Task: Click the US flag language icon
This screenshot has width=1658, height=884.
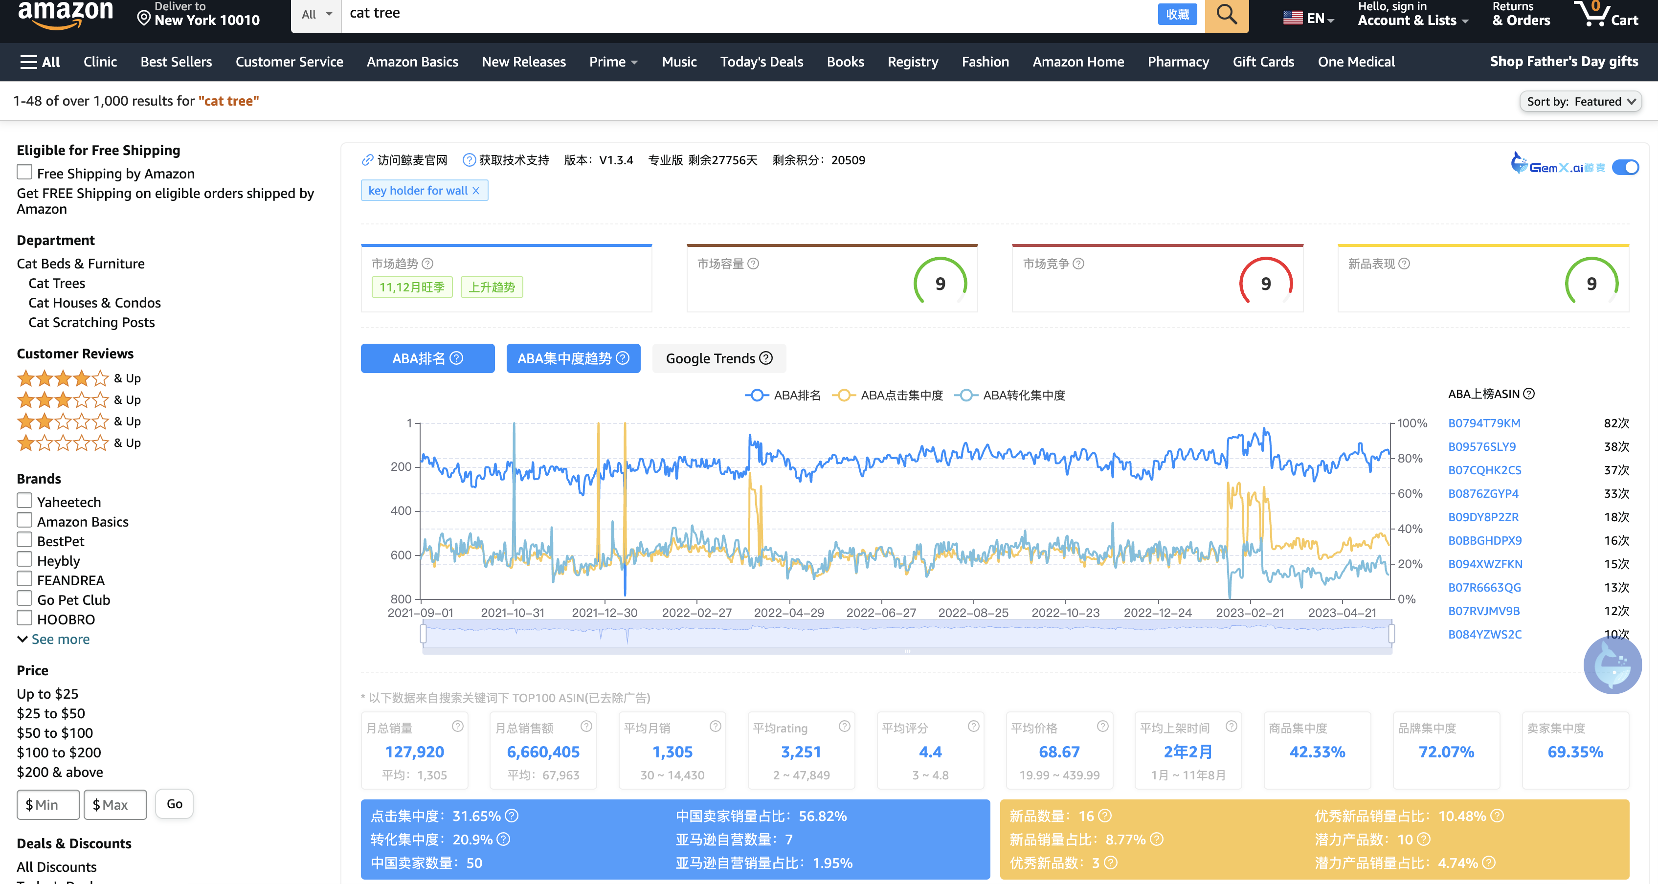Action: tap(1293, 18)
